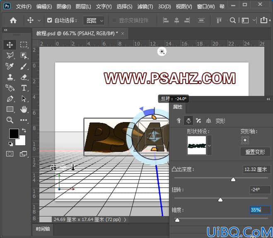Click the align horizontal centers icon
273x238 pixels.
click(176, 20)
